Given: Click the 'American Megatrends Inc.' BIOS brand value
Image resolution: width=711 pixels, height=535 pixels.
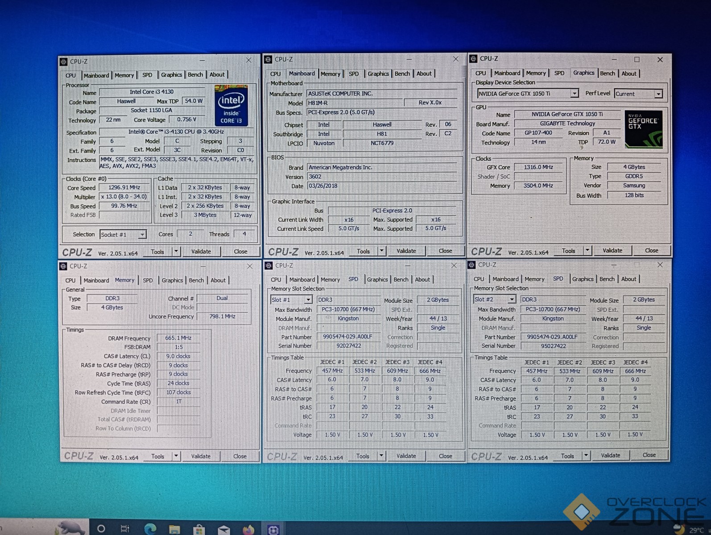Looking at the screenshot, I should pyautogui.click(x=382, y=168).
